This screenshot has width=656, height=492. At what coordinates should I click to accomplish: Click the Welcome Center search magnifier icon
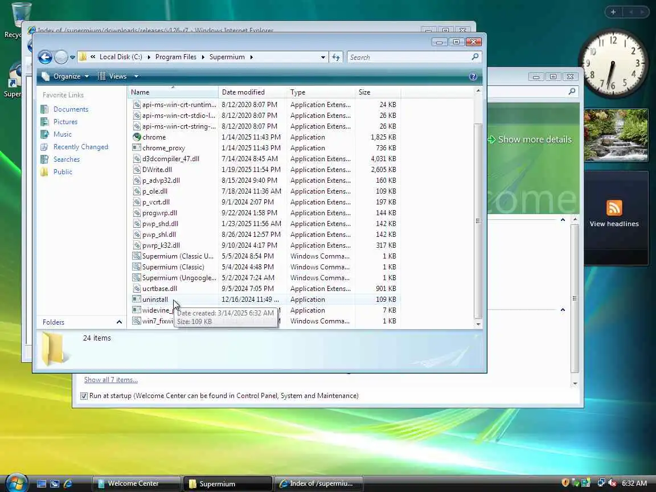[572, 91]
